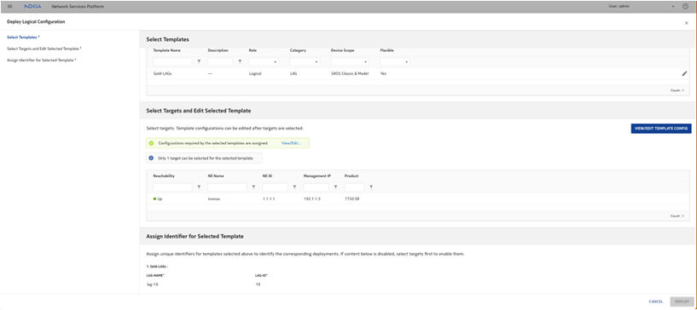Select the kronos NE name cell
Viewport: 697px width, 310px height.
[x=214, y=199]
